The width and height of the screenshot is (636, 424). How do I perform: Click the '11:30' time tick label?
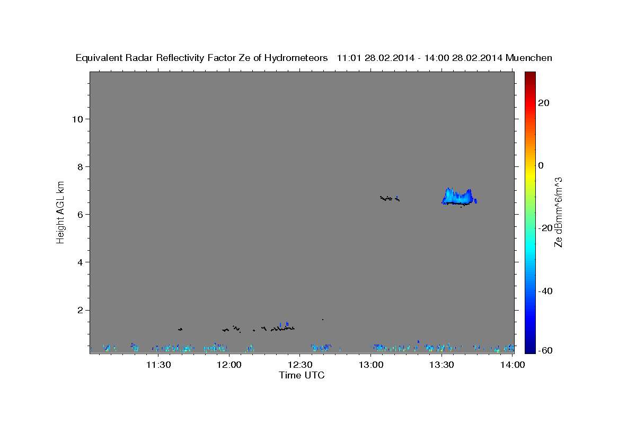tap(158, 365)
